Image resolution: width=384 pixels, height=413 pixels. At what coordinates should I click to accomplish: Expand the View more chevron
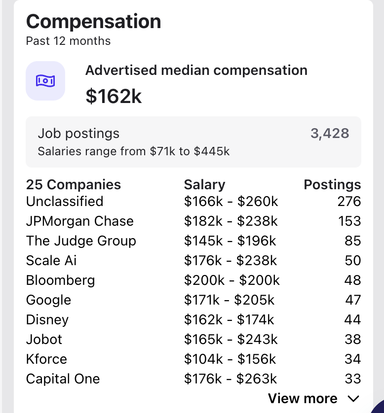pyautogui.click(x=353, y=399)
